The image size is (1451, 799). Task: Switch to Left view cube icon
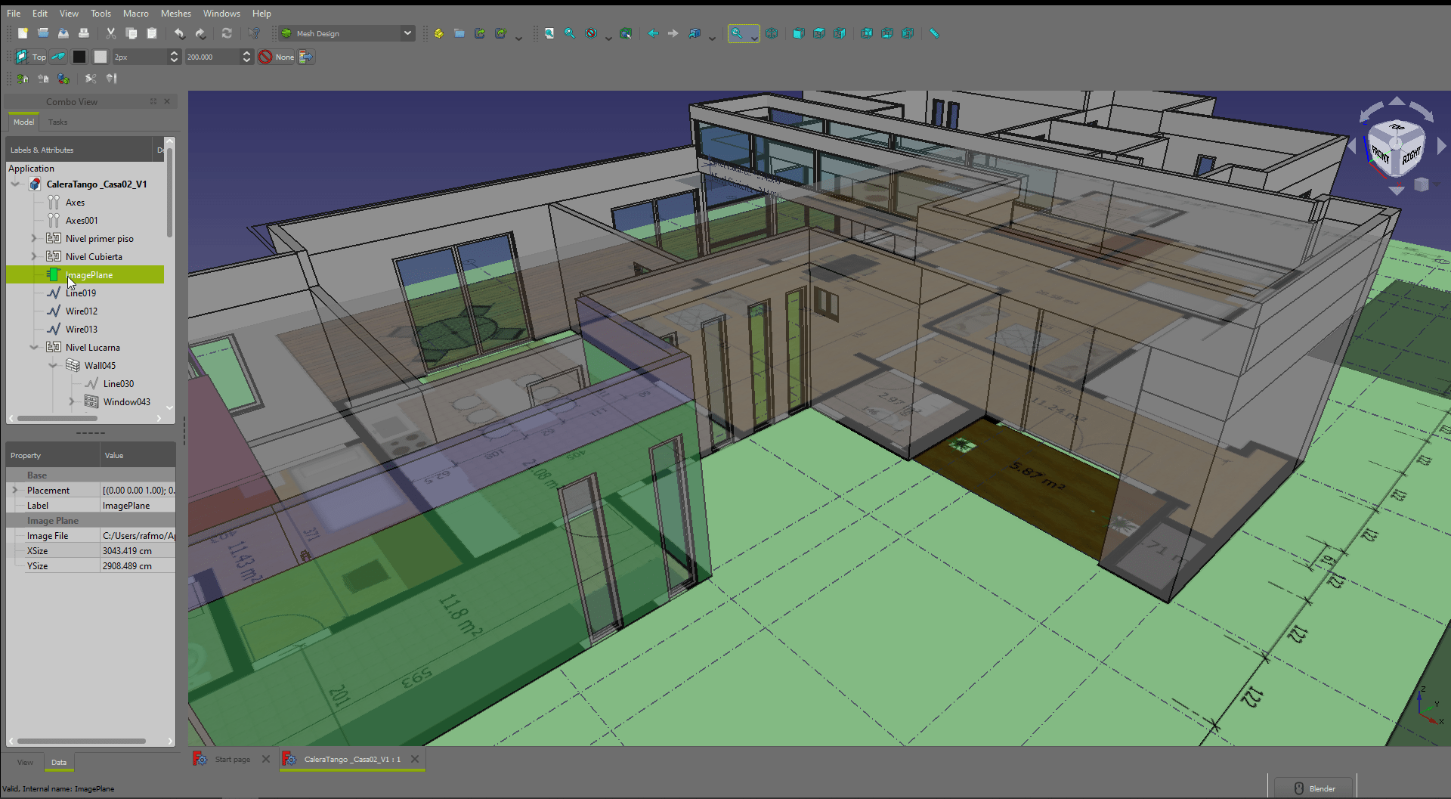(x=908, y=33)
